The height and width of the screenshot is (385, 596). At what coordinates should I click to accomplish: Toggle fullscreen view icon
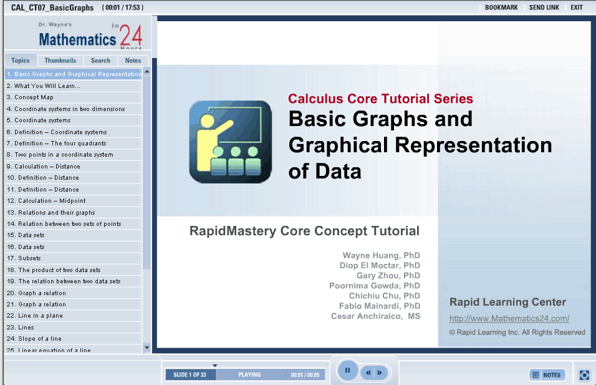point(584,375)
